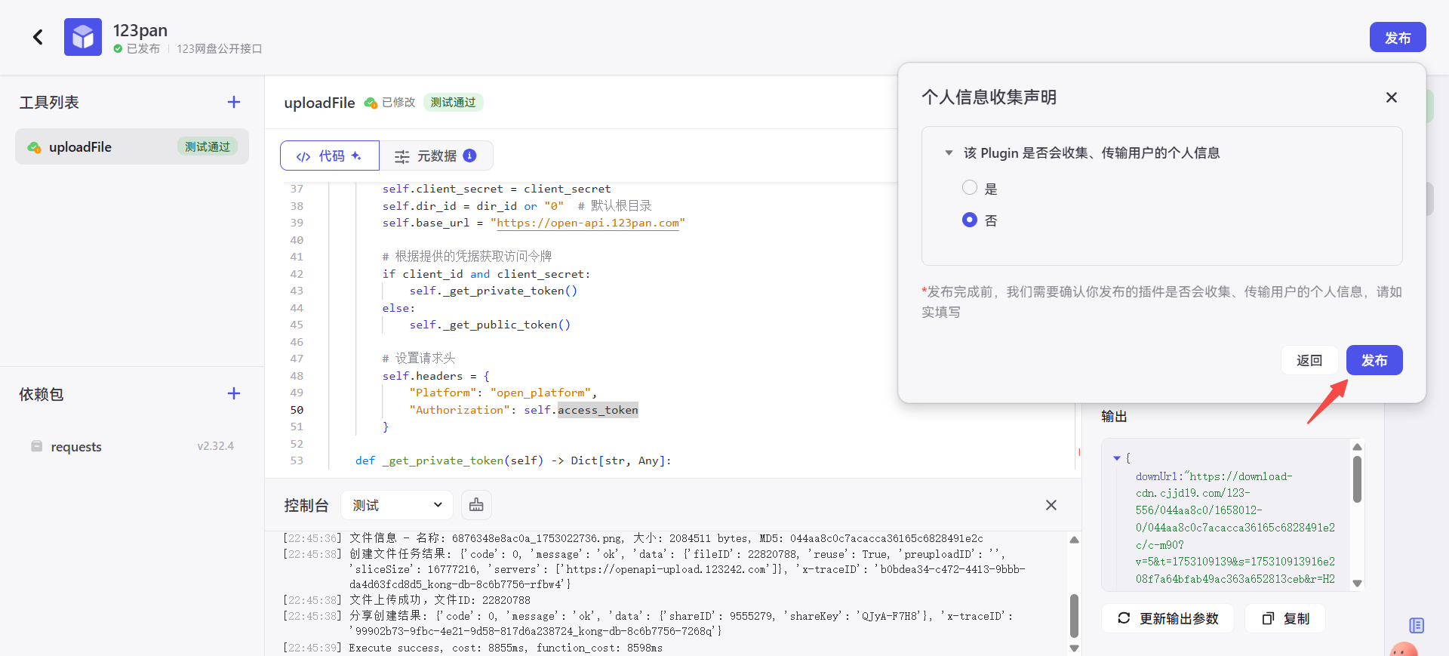Close the 个人信息收集声明 dialog
This screenshot has height=656, width=1449.
(x=1392, y=97)
